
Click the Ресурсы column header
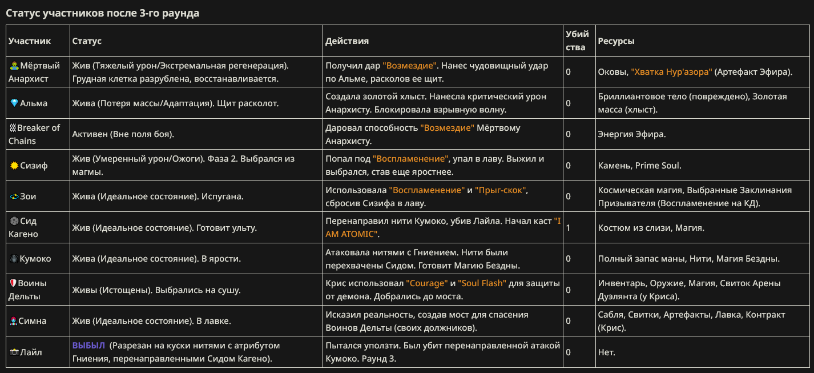[x=616, y=41]
